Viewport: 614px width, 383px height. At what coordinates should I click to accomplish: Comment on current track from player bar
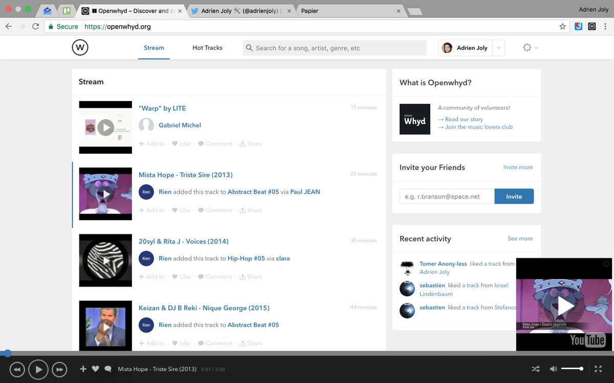click(x=108, y=369)
